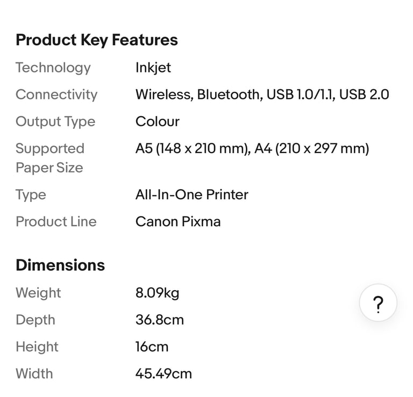Click the 36.8cm depth value
The image size is (413, 397).
pos(160,320)
